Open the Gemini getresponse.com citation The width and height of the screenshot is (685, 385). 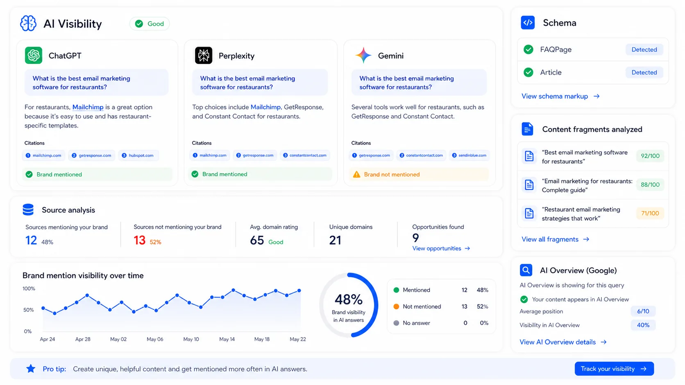tap(371, 155)
